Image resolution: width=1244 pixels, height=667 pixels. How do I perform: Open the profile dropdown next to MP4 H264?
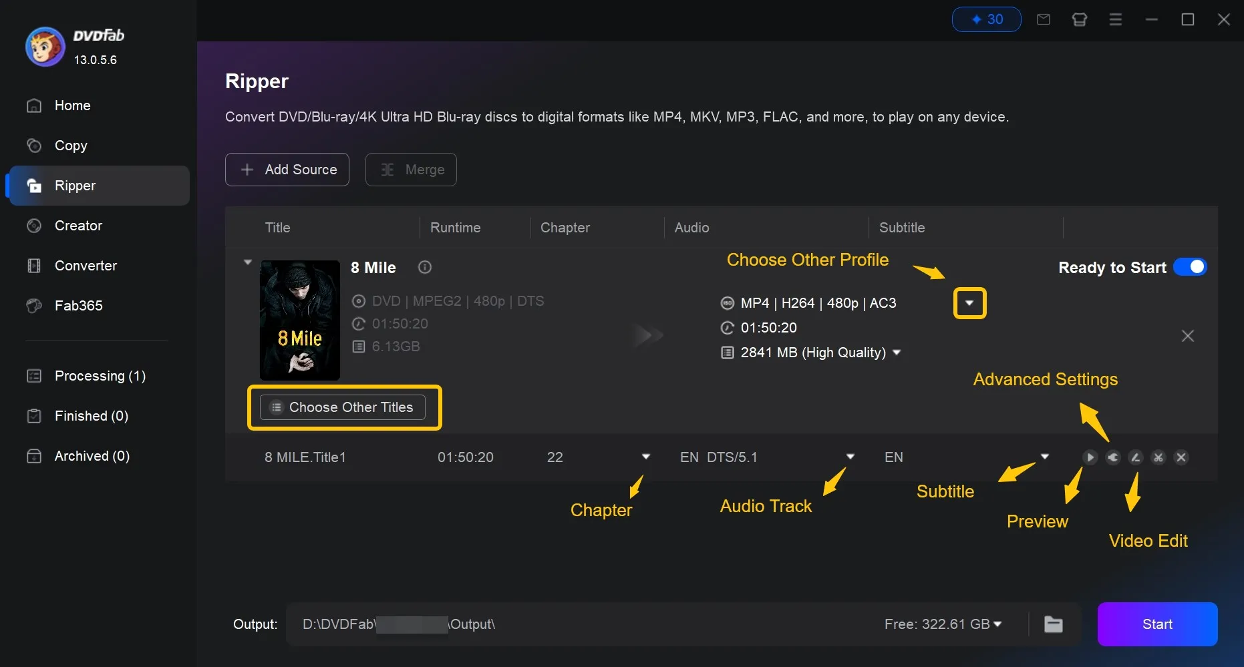(x=969, y=302)
